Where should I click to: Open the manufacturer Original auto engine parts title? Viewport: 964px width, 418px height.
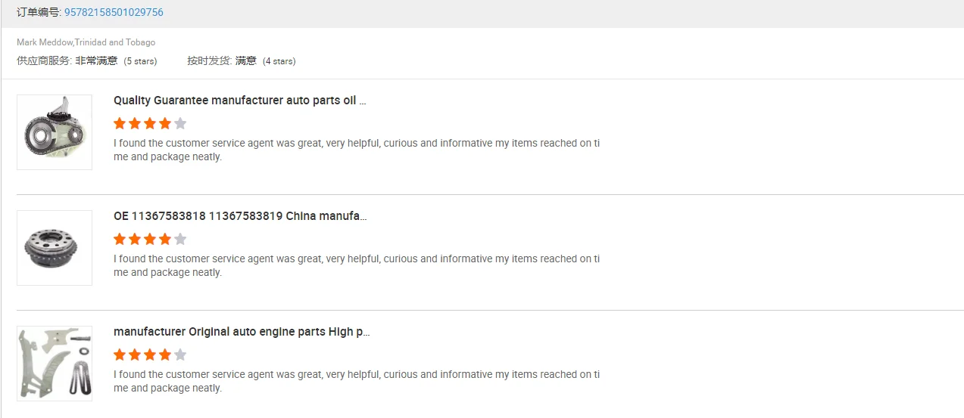241,332
